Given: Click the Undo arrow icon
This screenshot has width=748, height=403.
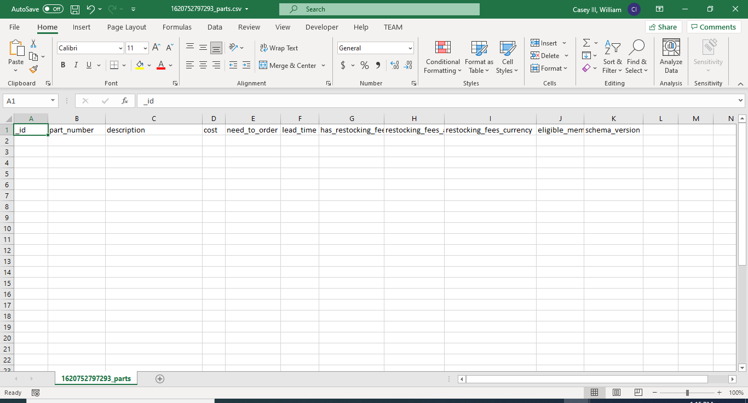Looking at the screenshot, I should click(91, 9).
